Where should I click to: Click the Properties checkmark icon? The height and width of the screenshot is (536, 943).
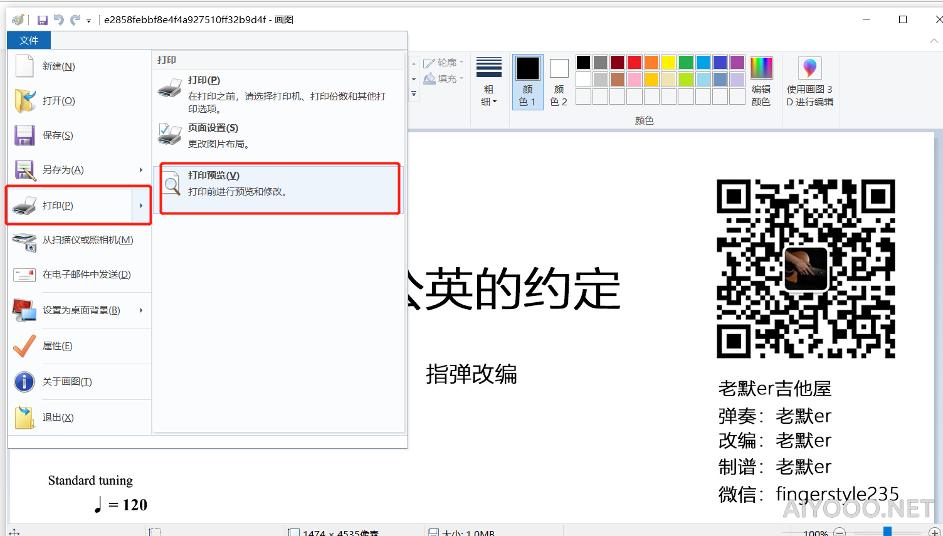coord(24,345)
